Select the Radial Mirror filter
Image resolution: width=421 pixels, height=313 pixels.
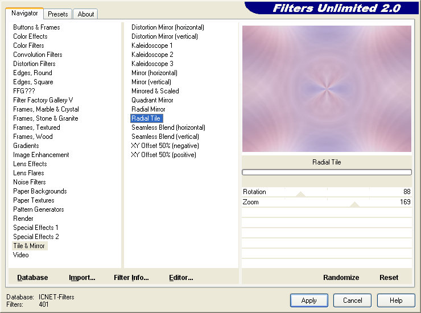coord(148,109)
